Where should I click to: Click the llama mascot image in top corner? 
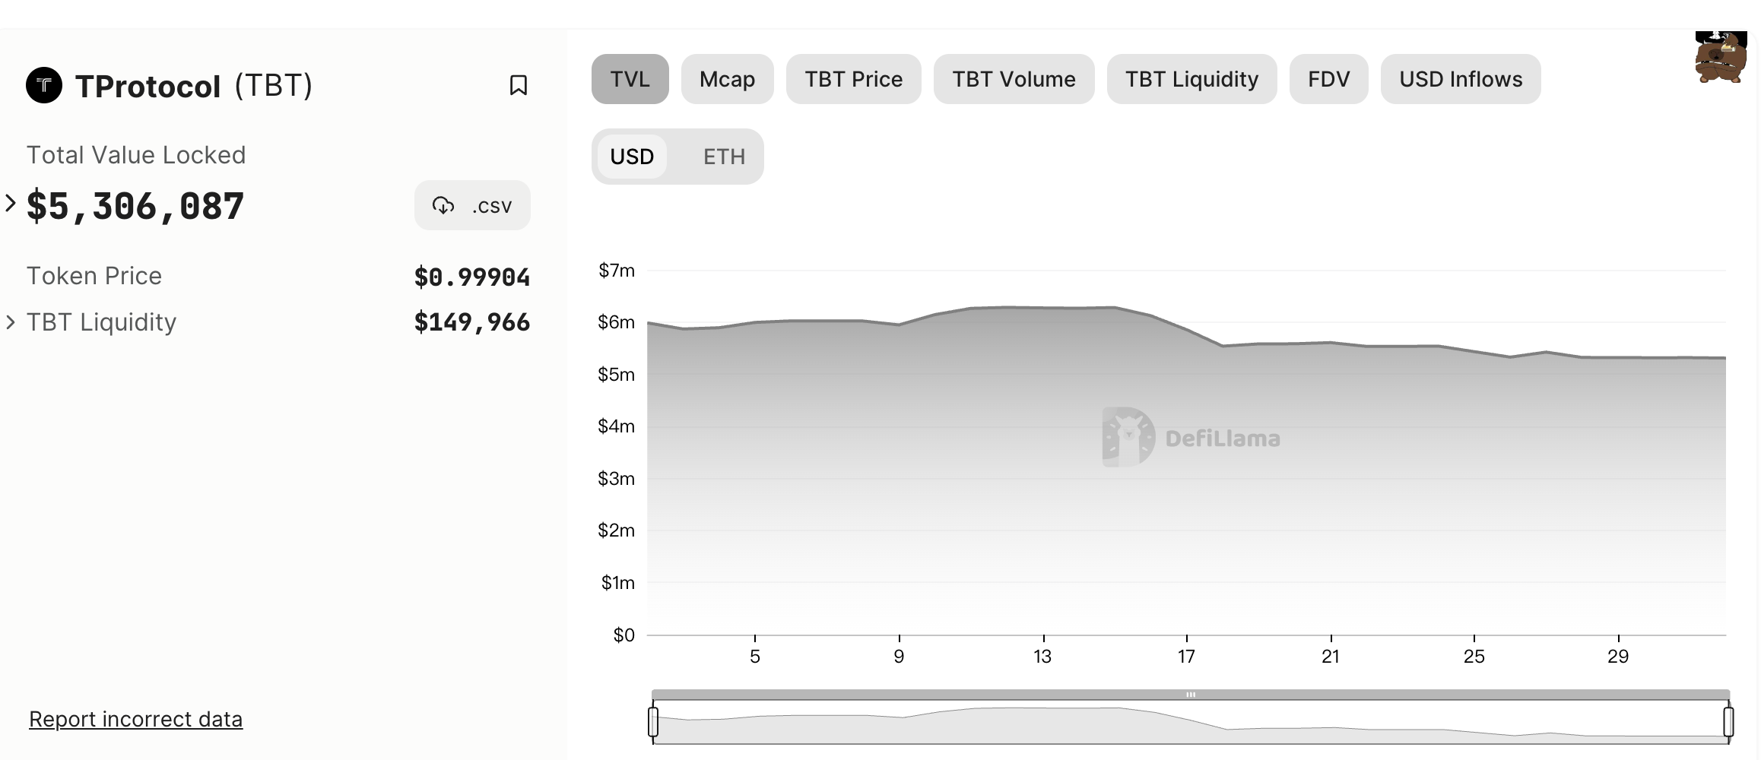point(1721,58)
